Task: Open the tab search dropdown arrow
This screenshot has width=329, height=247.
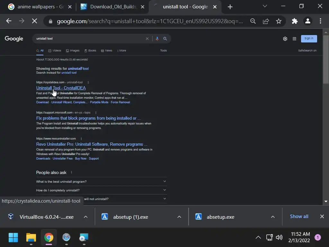Action: pos(265,6)
